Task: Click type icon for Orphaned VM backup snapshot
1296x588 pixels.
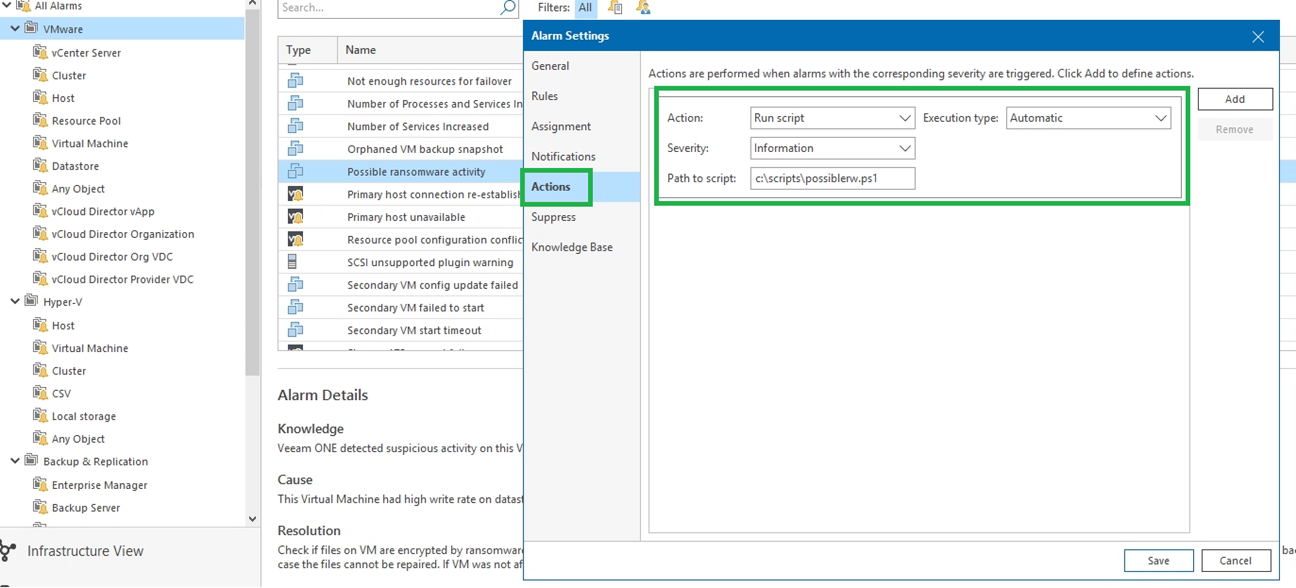Action: click(295, 149)
